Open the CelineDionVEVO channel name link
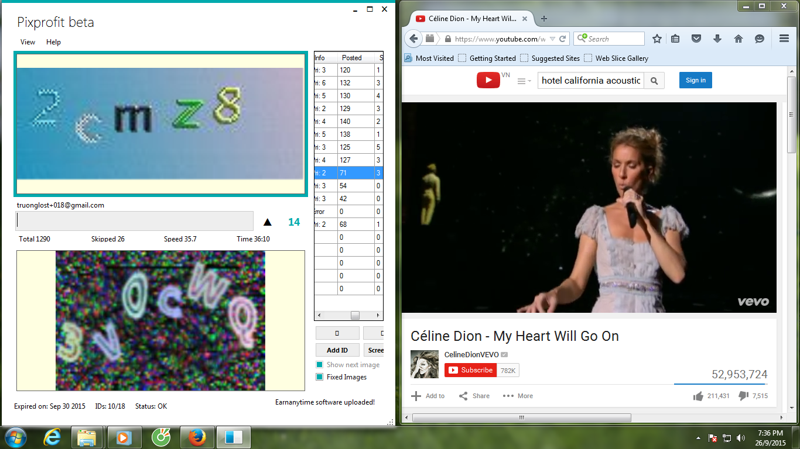 pyautogui.click(x=471, y=355)
